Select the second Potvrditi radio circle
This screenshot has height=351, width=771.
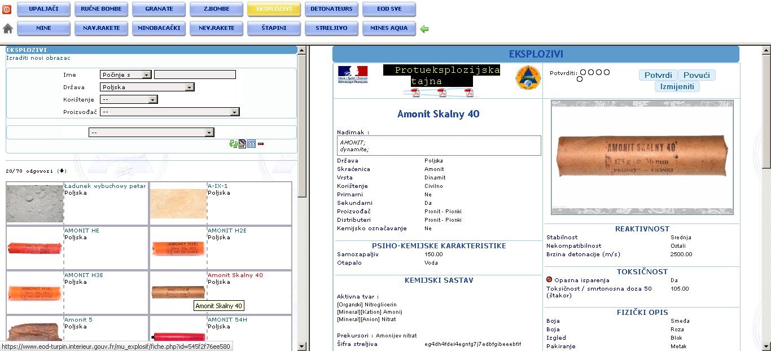591,72
